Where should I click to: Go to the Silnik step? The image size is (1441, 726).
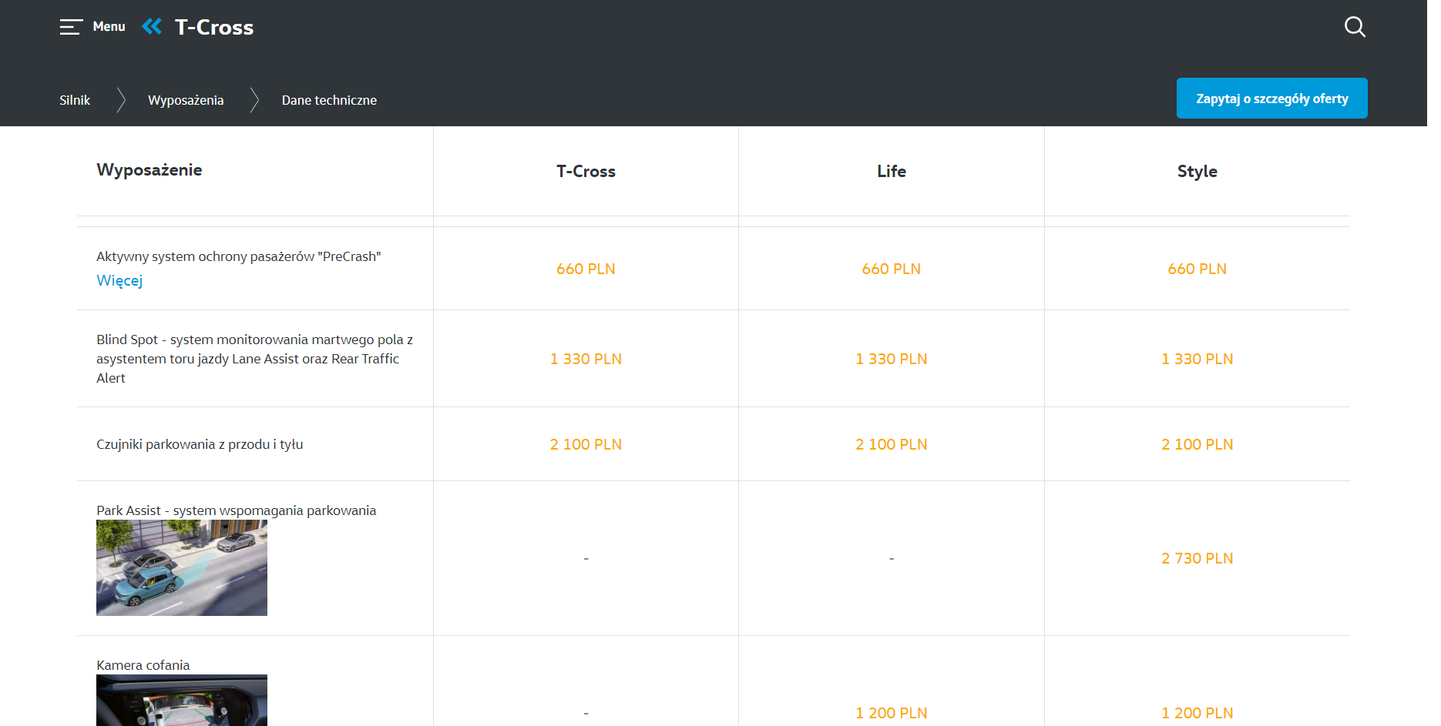(75, 100)
